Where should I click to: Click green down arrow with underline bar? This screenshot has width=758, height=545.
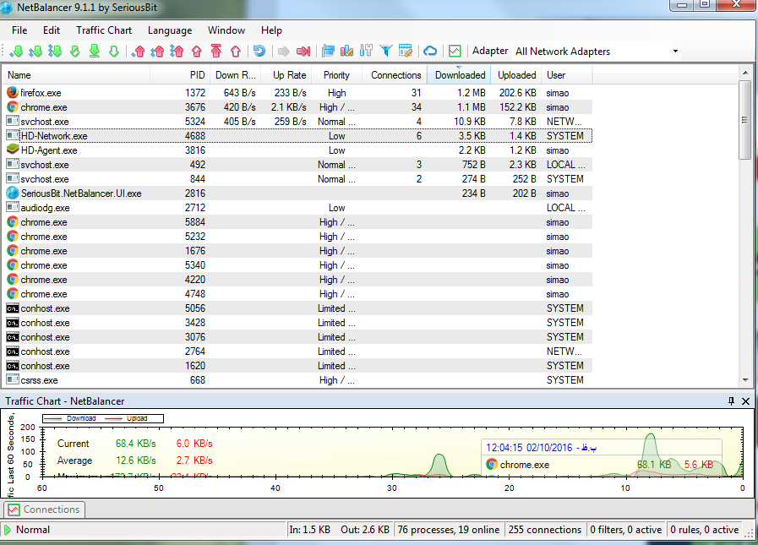pos(95,51)
